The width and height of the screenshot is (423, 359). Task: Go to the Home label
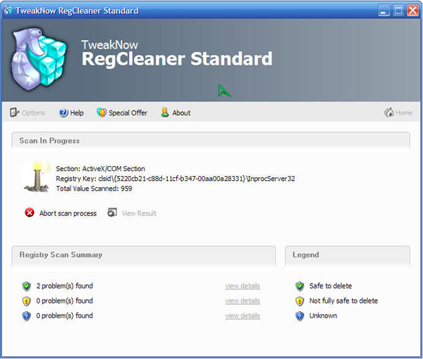click(404, 113)
